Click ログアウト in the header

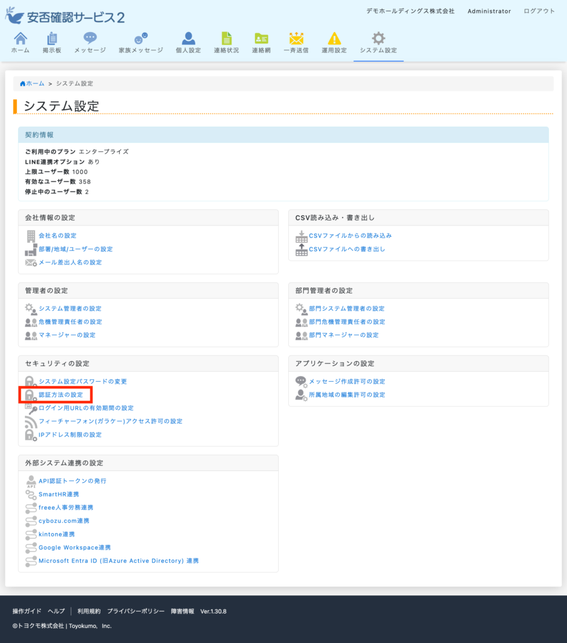tap(539, 11)
